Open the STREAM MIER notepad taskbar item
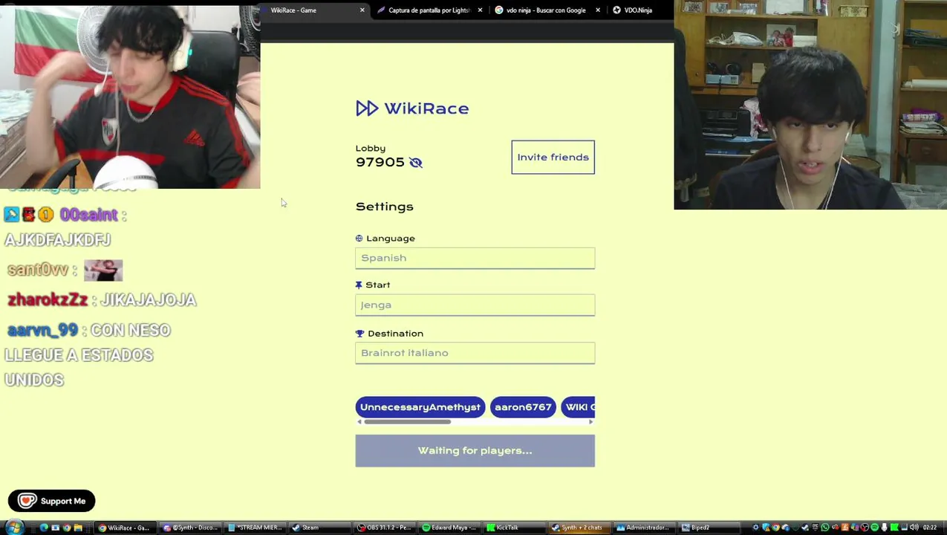The width and height of the screenshot is (947, 535). coord(255,528)
